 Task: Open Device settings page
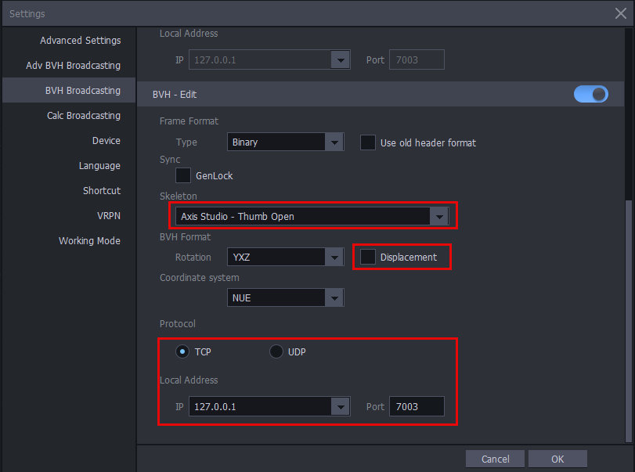[x=106, y=141]
